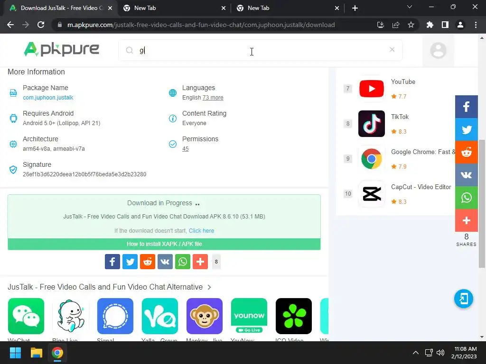Bookmark this page with the star
The width and height of the screenshot is (486, 364).
pyautogui.click(x=411, y=25)
